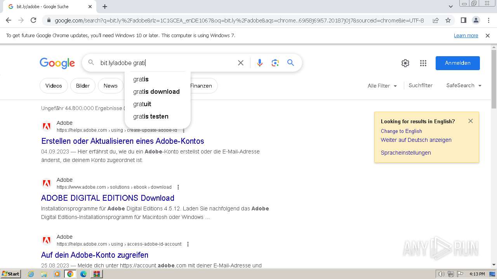Select the News filter tab
Image resolution: width=497 pixels, height=279 pixels.
click(111, 86)
